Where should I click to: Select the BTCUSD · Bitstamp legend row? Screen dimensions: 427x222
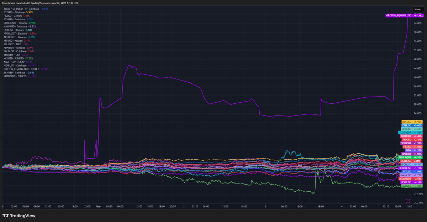point(18,12)
